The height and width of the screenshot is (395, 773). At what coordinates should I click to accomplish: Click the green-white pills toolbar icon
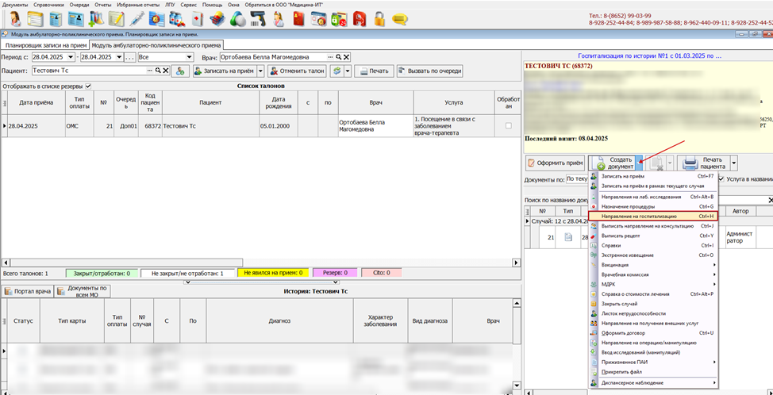237,19
